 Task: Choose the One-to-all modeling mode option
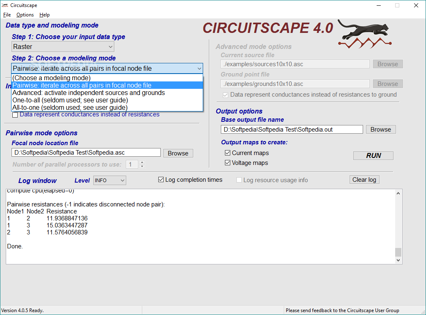pyautogui.click(x=107, y=100)
